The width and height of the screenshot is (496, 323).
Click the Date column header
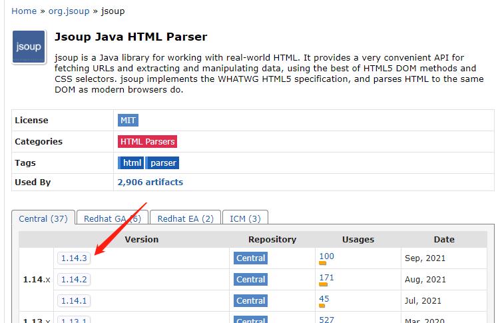444,240
